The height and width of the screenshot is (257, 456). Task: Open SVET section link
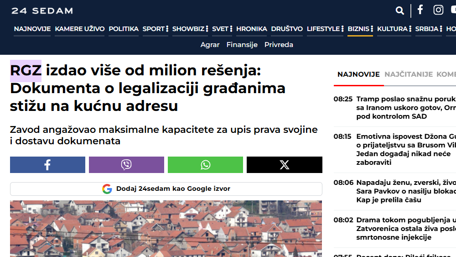click(220, 29)
